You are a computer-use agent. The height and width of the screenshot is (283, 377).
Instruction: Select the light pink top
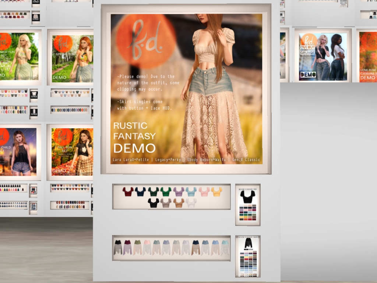tap(204, 192)
